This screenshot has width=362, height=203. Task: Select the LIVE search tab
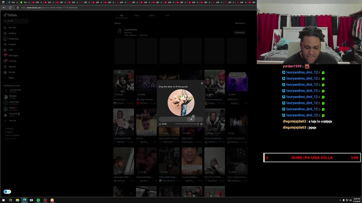(x=167, y=16)
